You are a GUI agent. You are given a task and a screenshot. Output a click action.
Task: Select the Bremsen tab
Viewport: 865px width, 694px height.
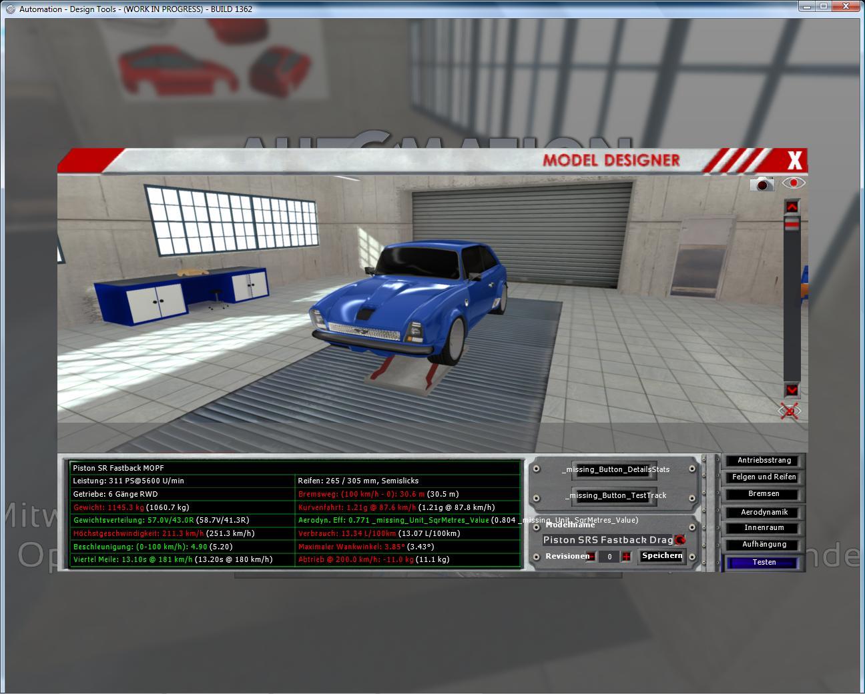pyautogui.click(x=764, y=494)
